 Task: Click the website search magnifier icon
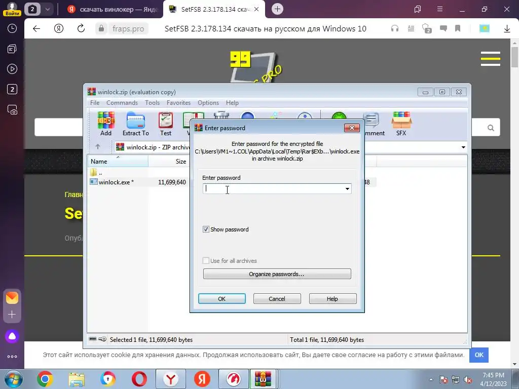491,128
